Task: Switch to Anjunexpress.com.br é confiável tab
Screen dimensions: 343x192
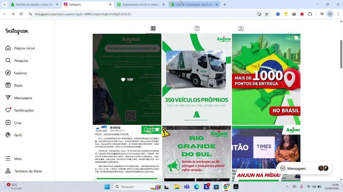Action: [141, 5]
